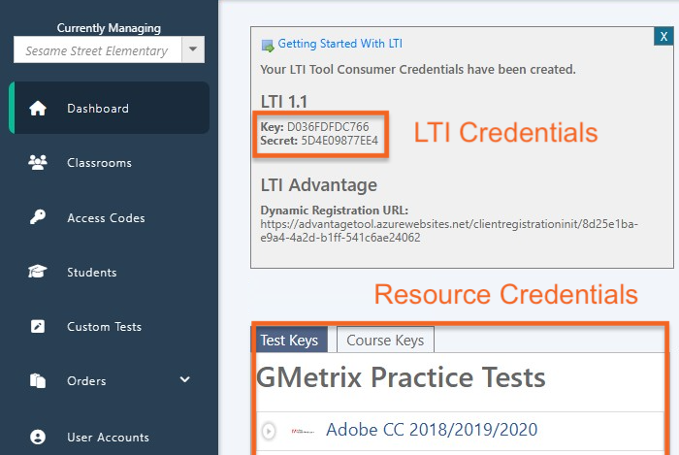The height and width of the screenshot is (455, 679).
Task: Switch to the Test Keys tab
Action: click(289, 340)
